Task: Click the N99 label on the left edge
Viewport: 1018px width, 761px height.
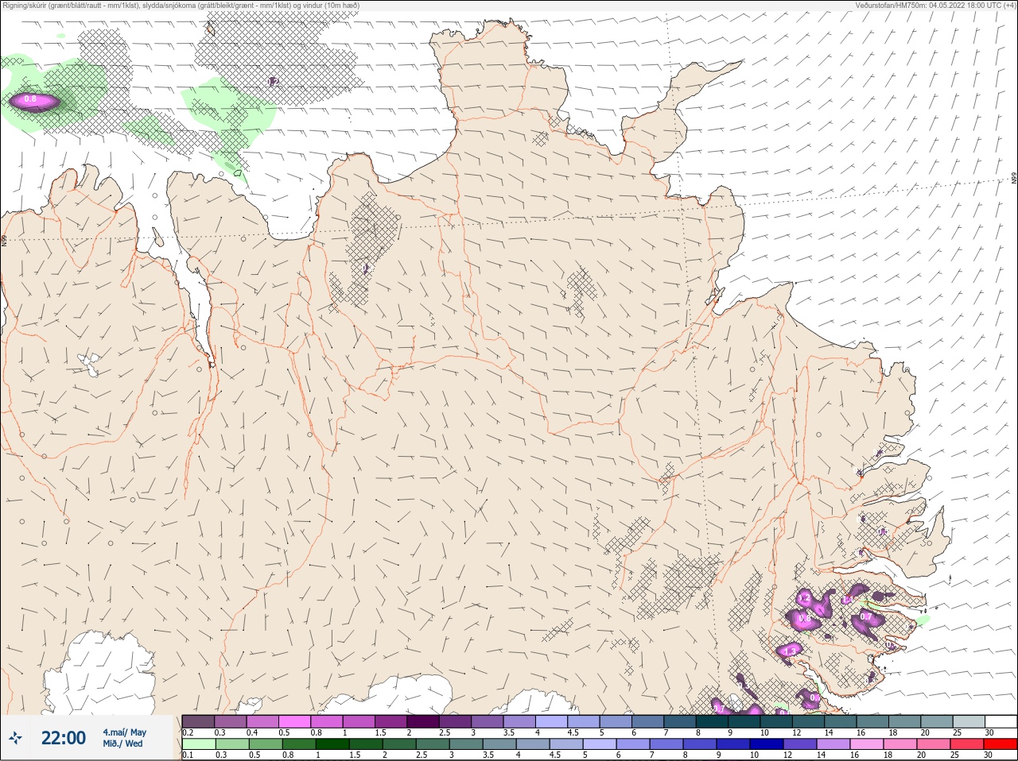Action: tap(4, 239)
